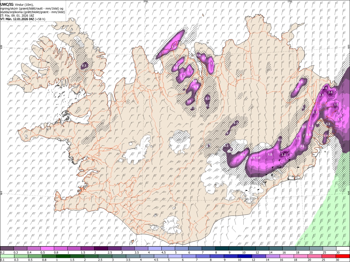Viewport: 350px width, 262px height.
Task: Pick the upper-scale swatch between 1 and 1.5
Action: coord(74,248)
